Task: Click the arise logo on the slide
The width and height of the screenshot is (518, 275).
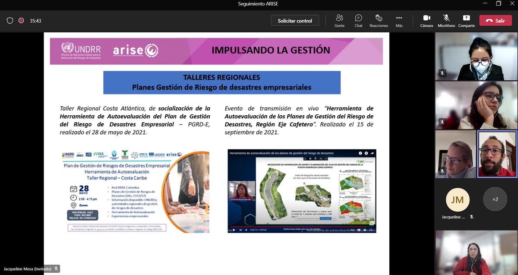Action: click(136, 51)
